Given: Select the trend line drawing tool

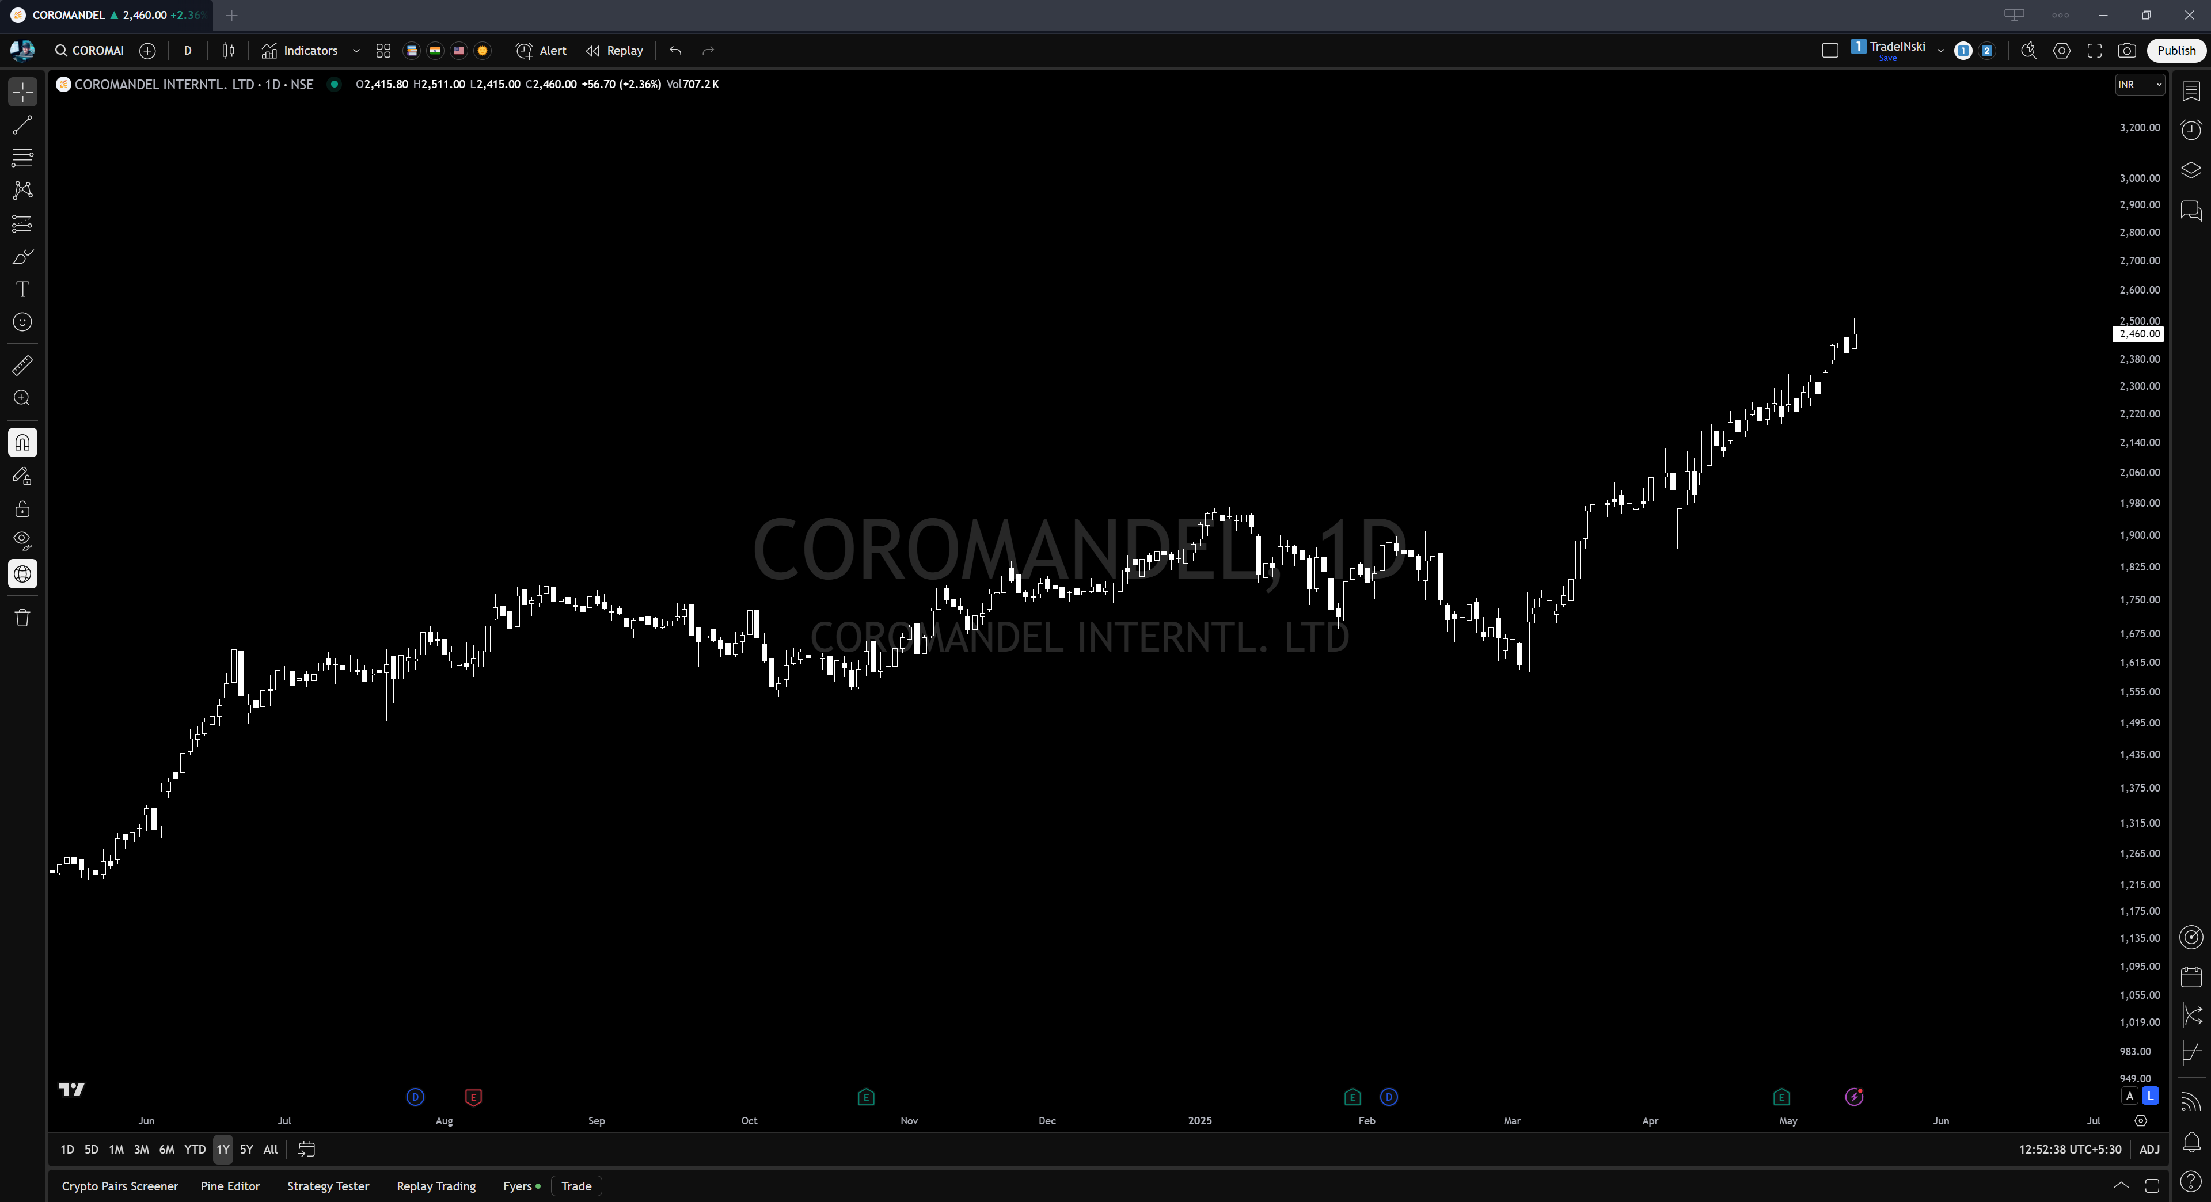Looking at the screenshot, I should tap(22, 125).
